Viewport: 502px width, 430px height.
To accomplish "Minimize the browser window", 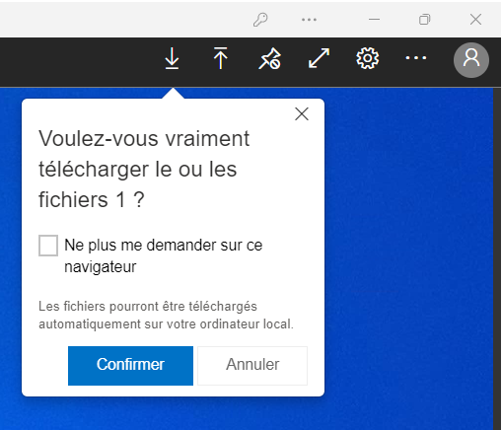I will coord(374,20).
